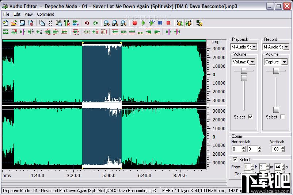Redo the last undone edit

[x=95, y=23]
